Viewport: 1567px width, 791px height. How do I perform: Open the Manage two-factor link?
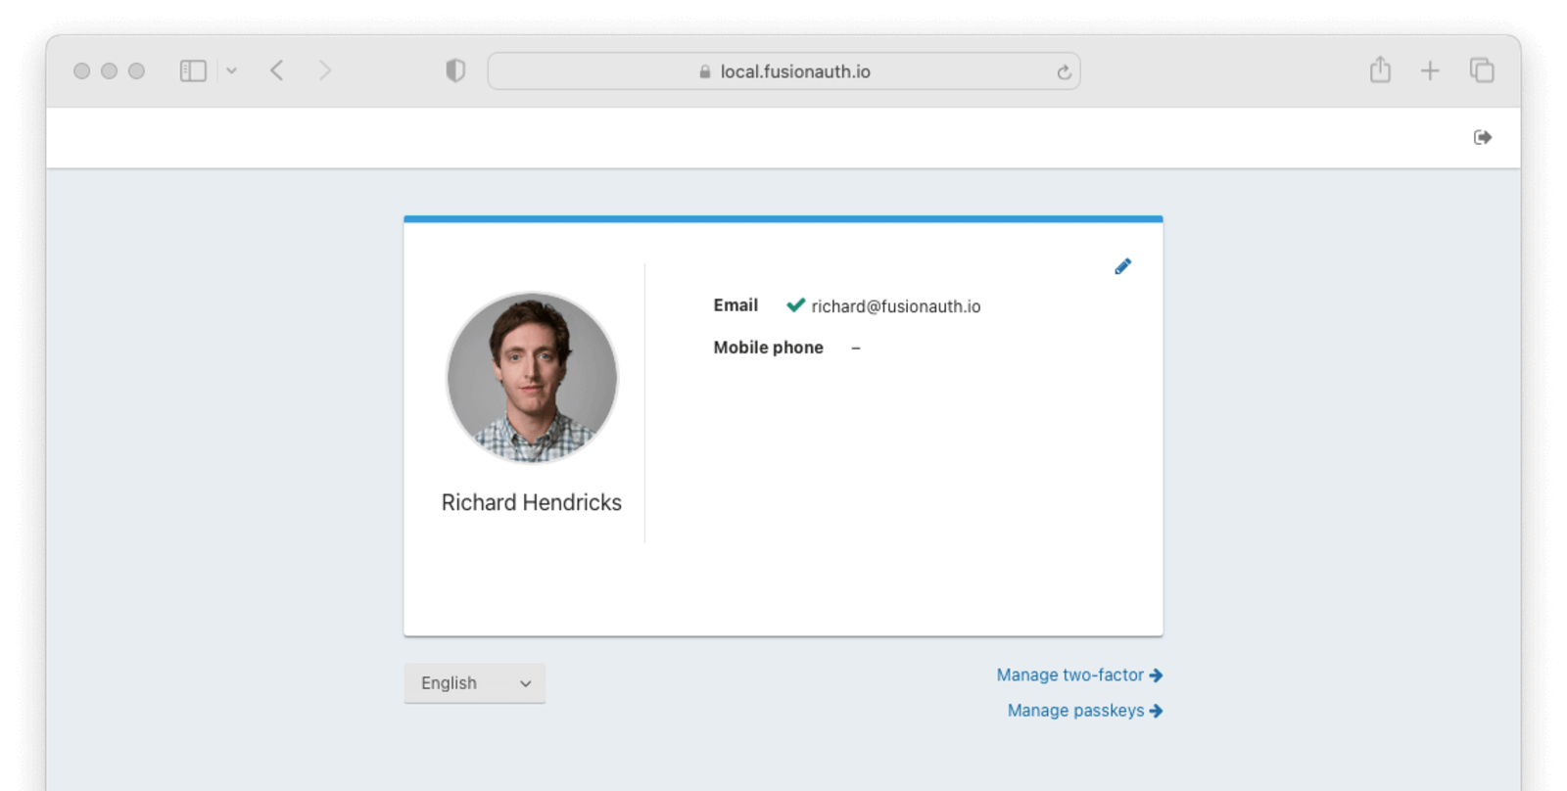point(1079,675)
